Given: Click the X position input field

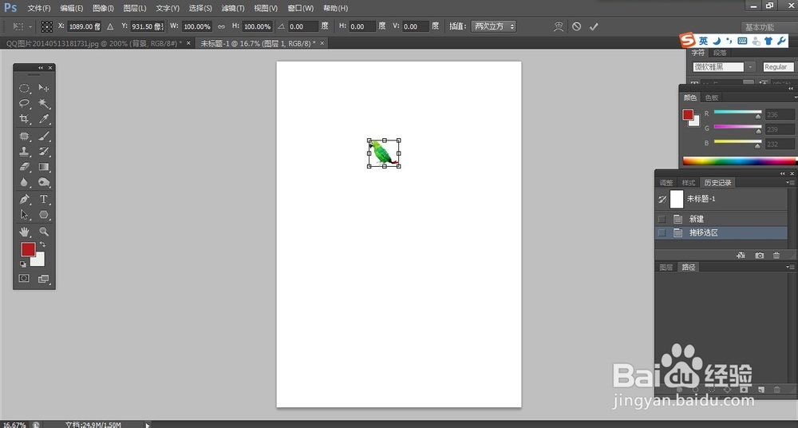Looking at the screenshot, I should (x=85, y=26).
